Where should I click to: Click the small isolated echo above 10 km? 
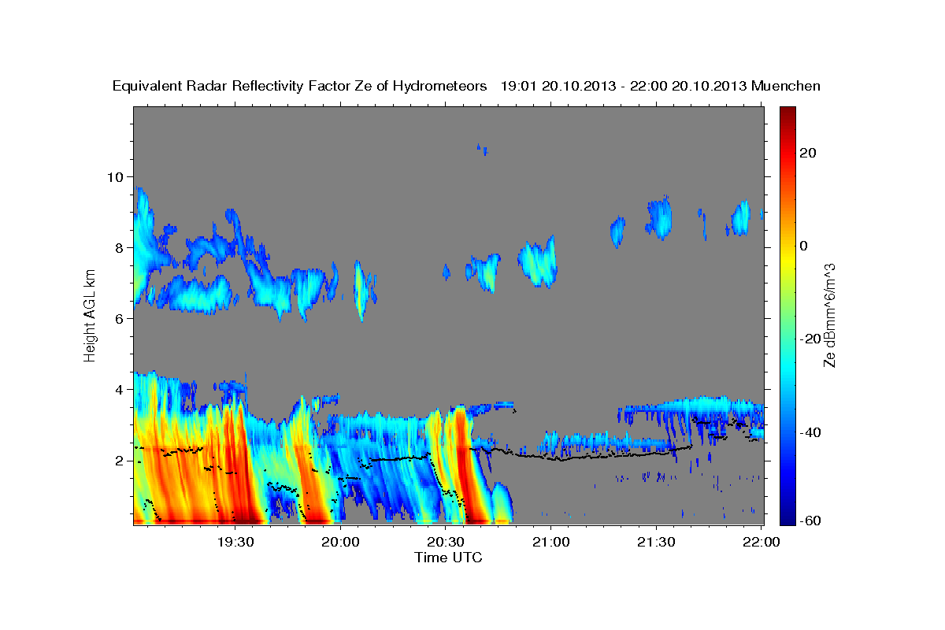tap(481, 149)
